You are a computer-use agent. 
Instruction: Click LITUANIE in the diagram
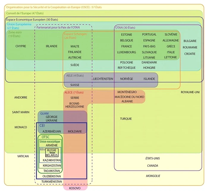point(149,58)
